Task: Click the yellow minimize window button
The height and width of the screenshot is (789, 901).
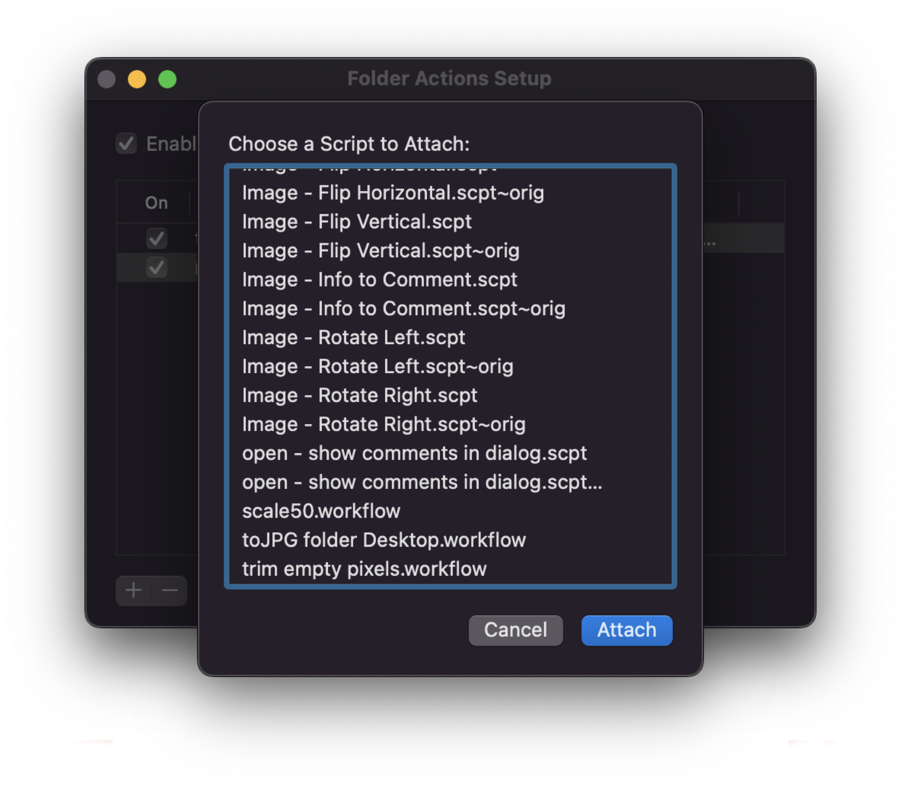Action: click(137, 80)
